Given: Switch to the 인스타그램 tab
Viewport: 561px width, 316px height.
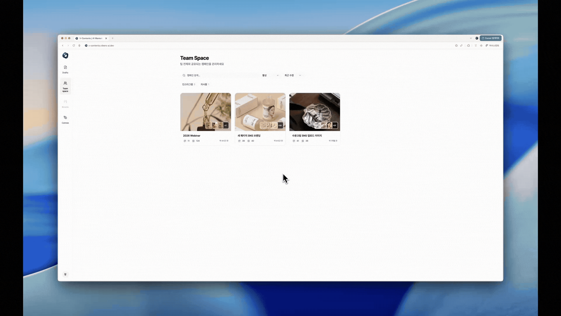Looking at the screenshot, I should point(188,84).
